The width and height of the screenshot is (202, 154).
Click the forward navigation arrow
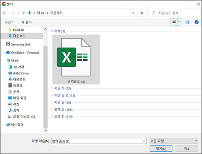click(x=13, y=13)
